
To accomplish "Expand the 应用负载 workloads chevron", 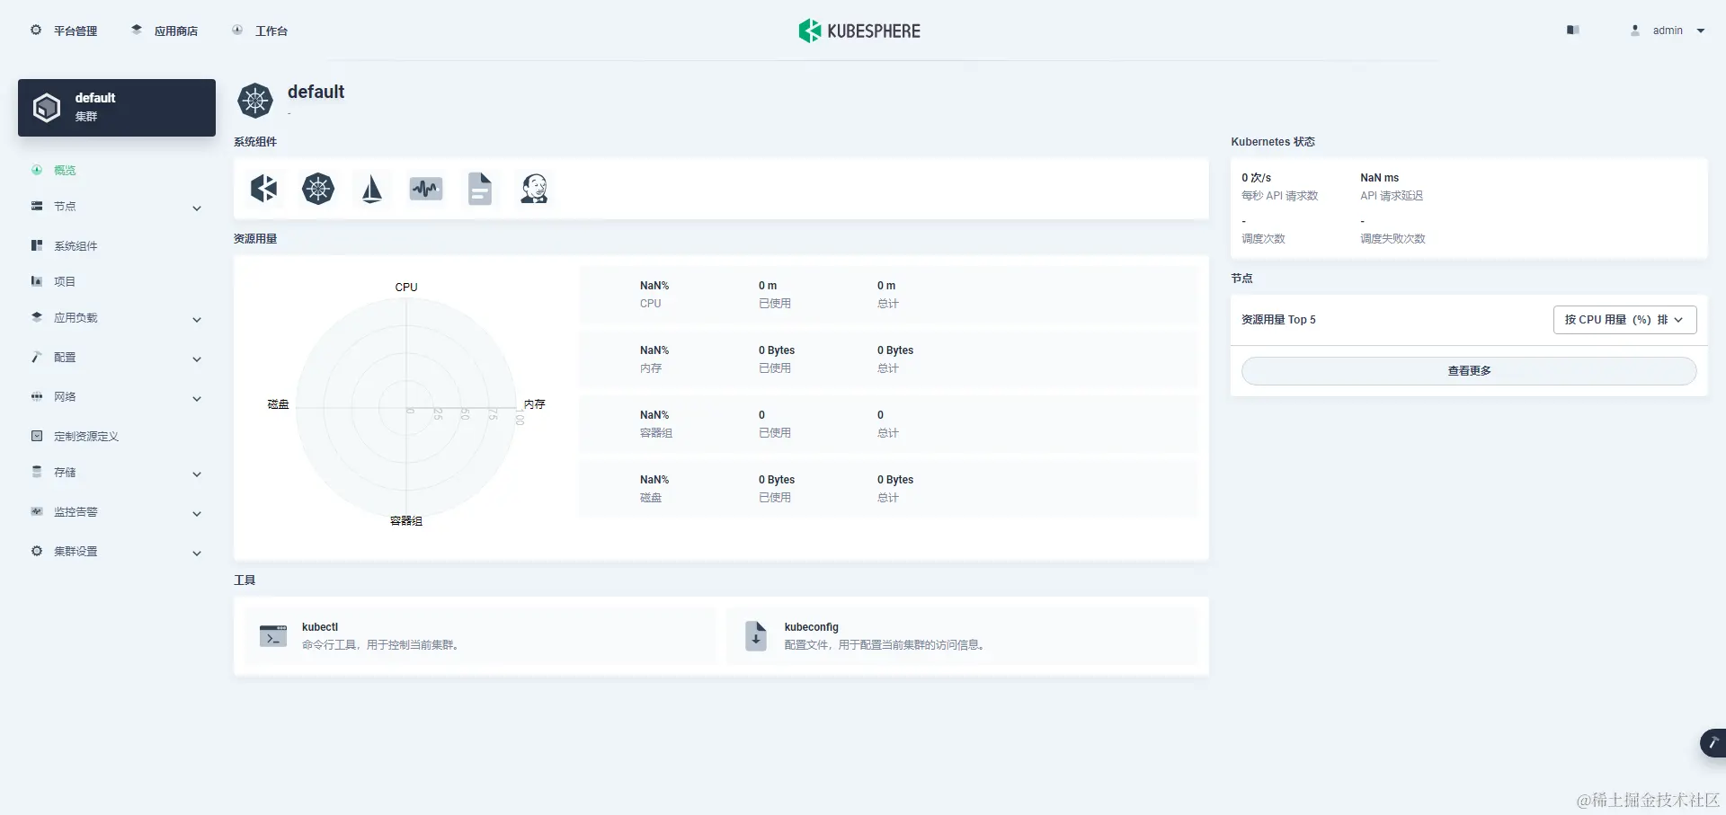I will 197,320.
